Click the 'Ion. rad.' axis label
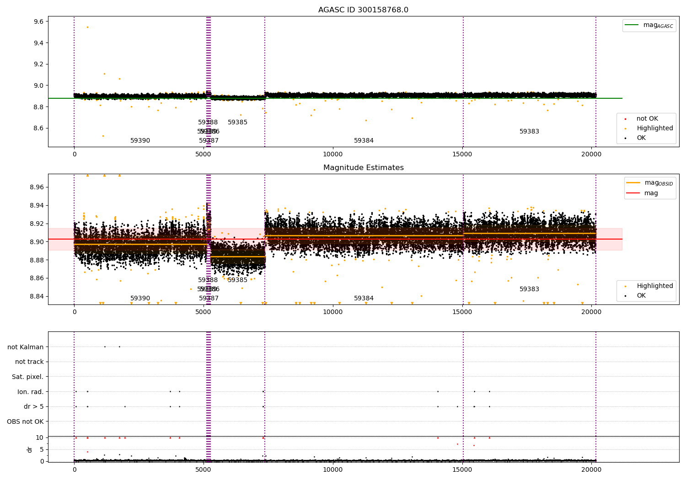The width and height of the screenshot is (686, 480). point(31,392)
